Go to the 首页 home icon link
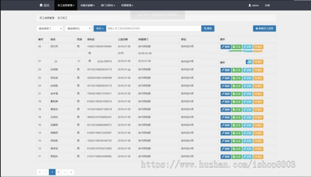 45,5
